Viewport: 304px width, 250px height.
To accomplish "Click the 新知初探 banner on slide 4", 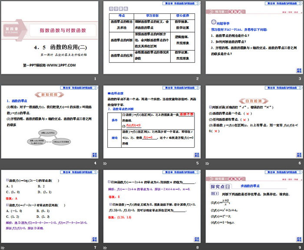I will click(x=50, y=94).
